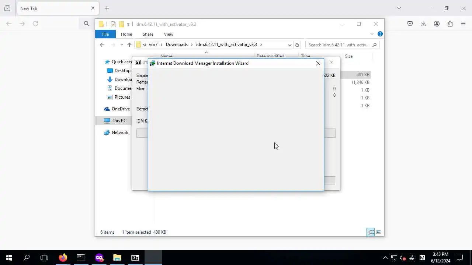Click the Back arrow in File Explorer
The width and height of the screenshot is (472, 265).
click(x=102, y=45)
